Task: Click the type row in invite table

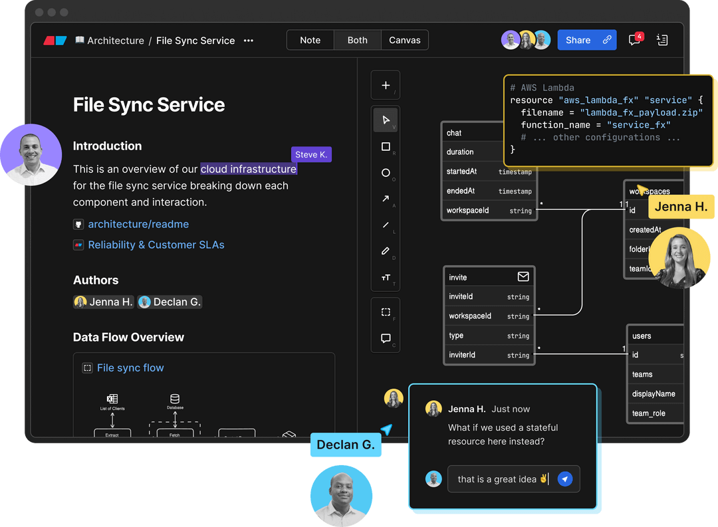Action: [x=489, y=336]
